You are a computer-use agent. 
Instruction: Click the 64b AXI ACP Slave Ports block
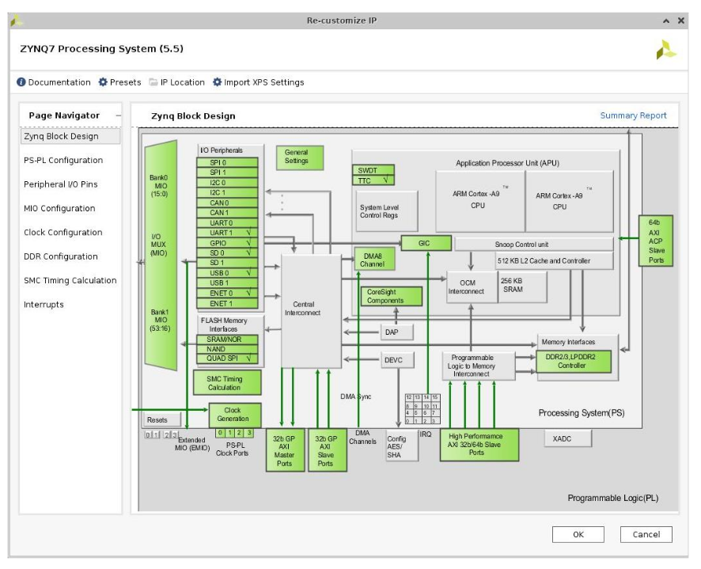656,241
